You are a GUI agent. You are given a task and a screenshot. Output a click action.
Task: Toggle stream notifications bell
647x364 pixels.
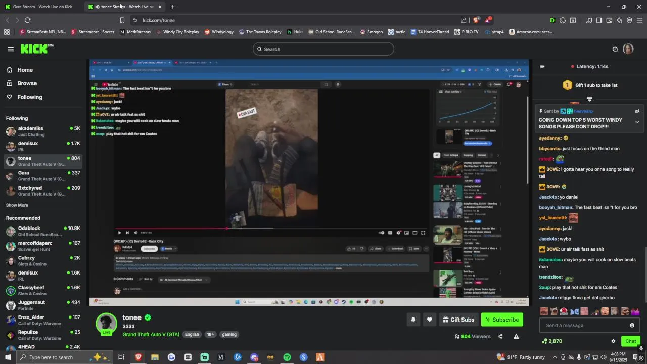pos(413,320)
